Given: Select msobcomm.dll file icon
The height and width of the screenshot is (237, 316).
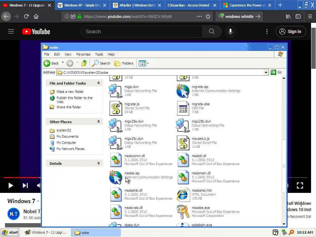Looking at the screenshot, I should point(116,160).
